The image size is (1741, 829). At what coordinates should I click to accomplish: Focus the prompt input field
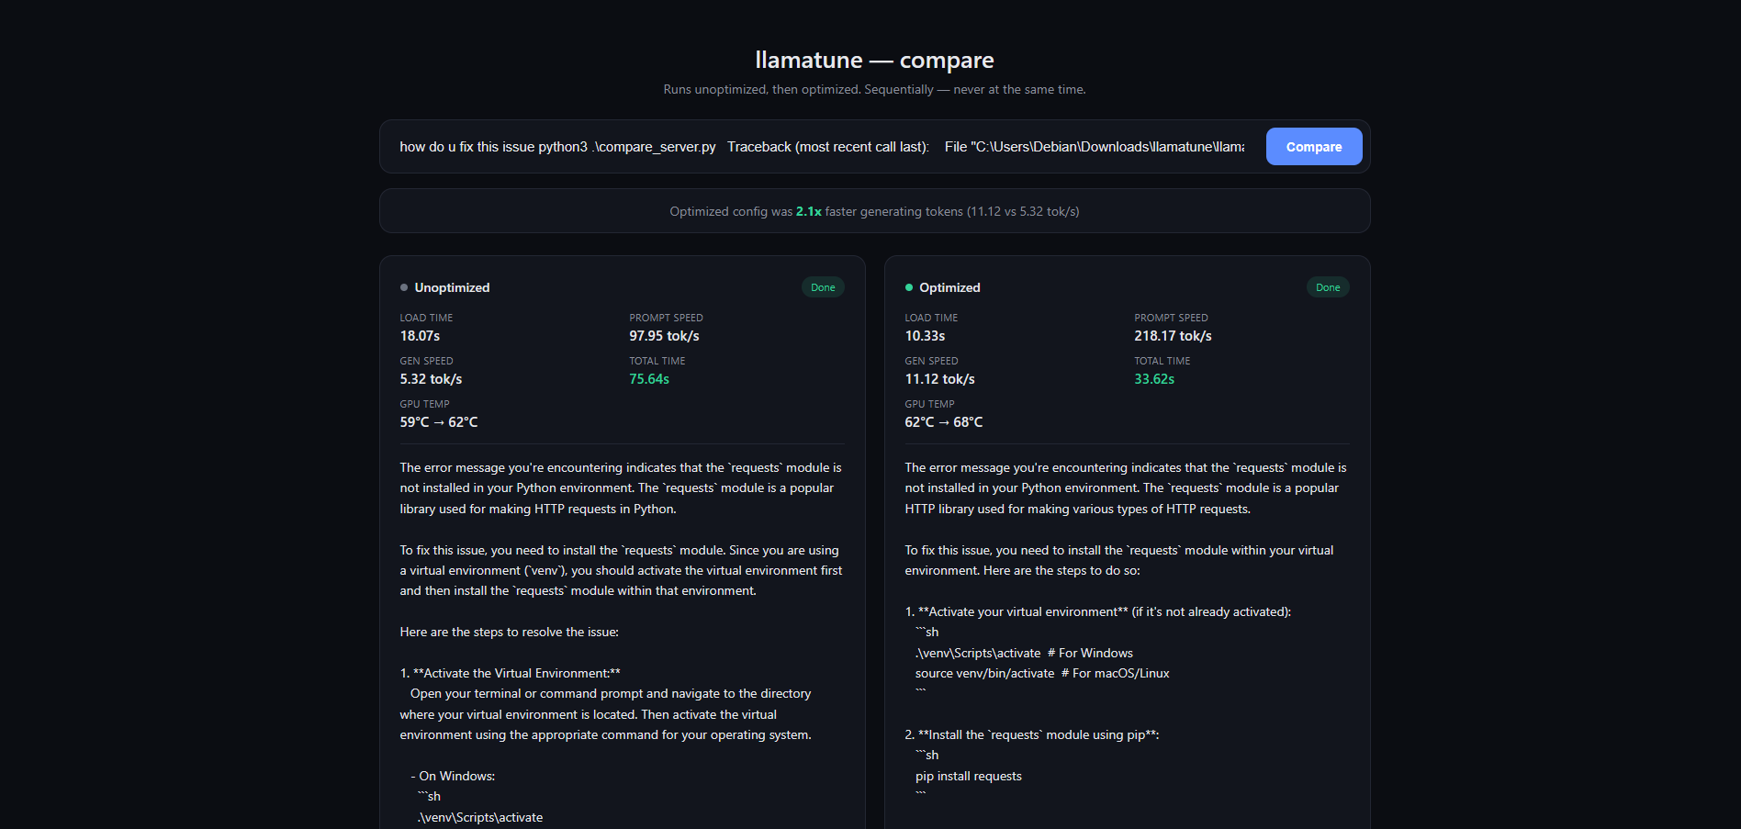822,147
